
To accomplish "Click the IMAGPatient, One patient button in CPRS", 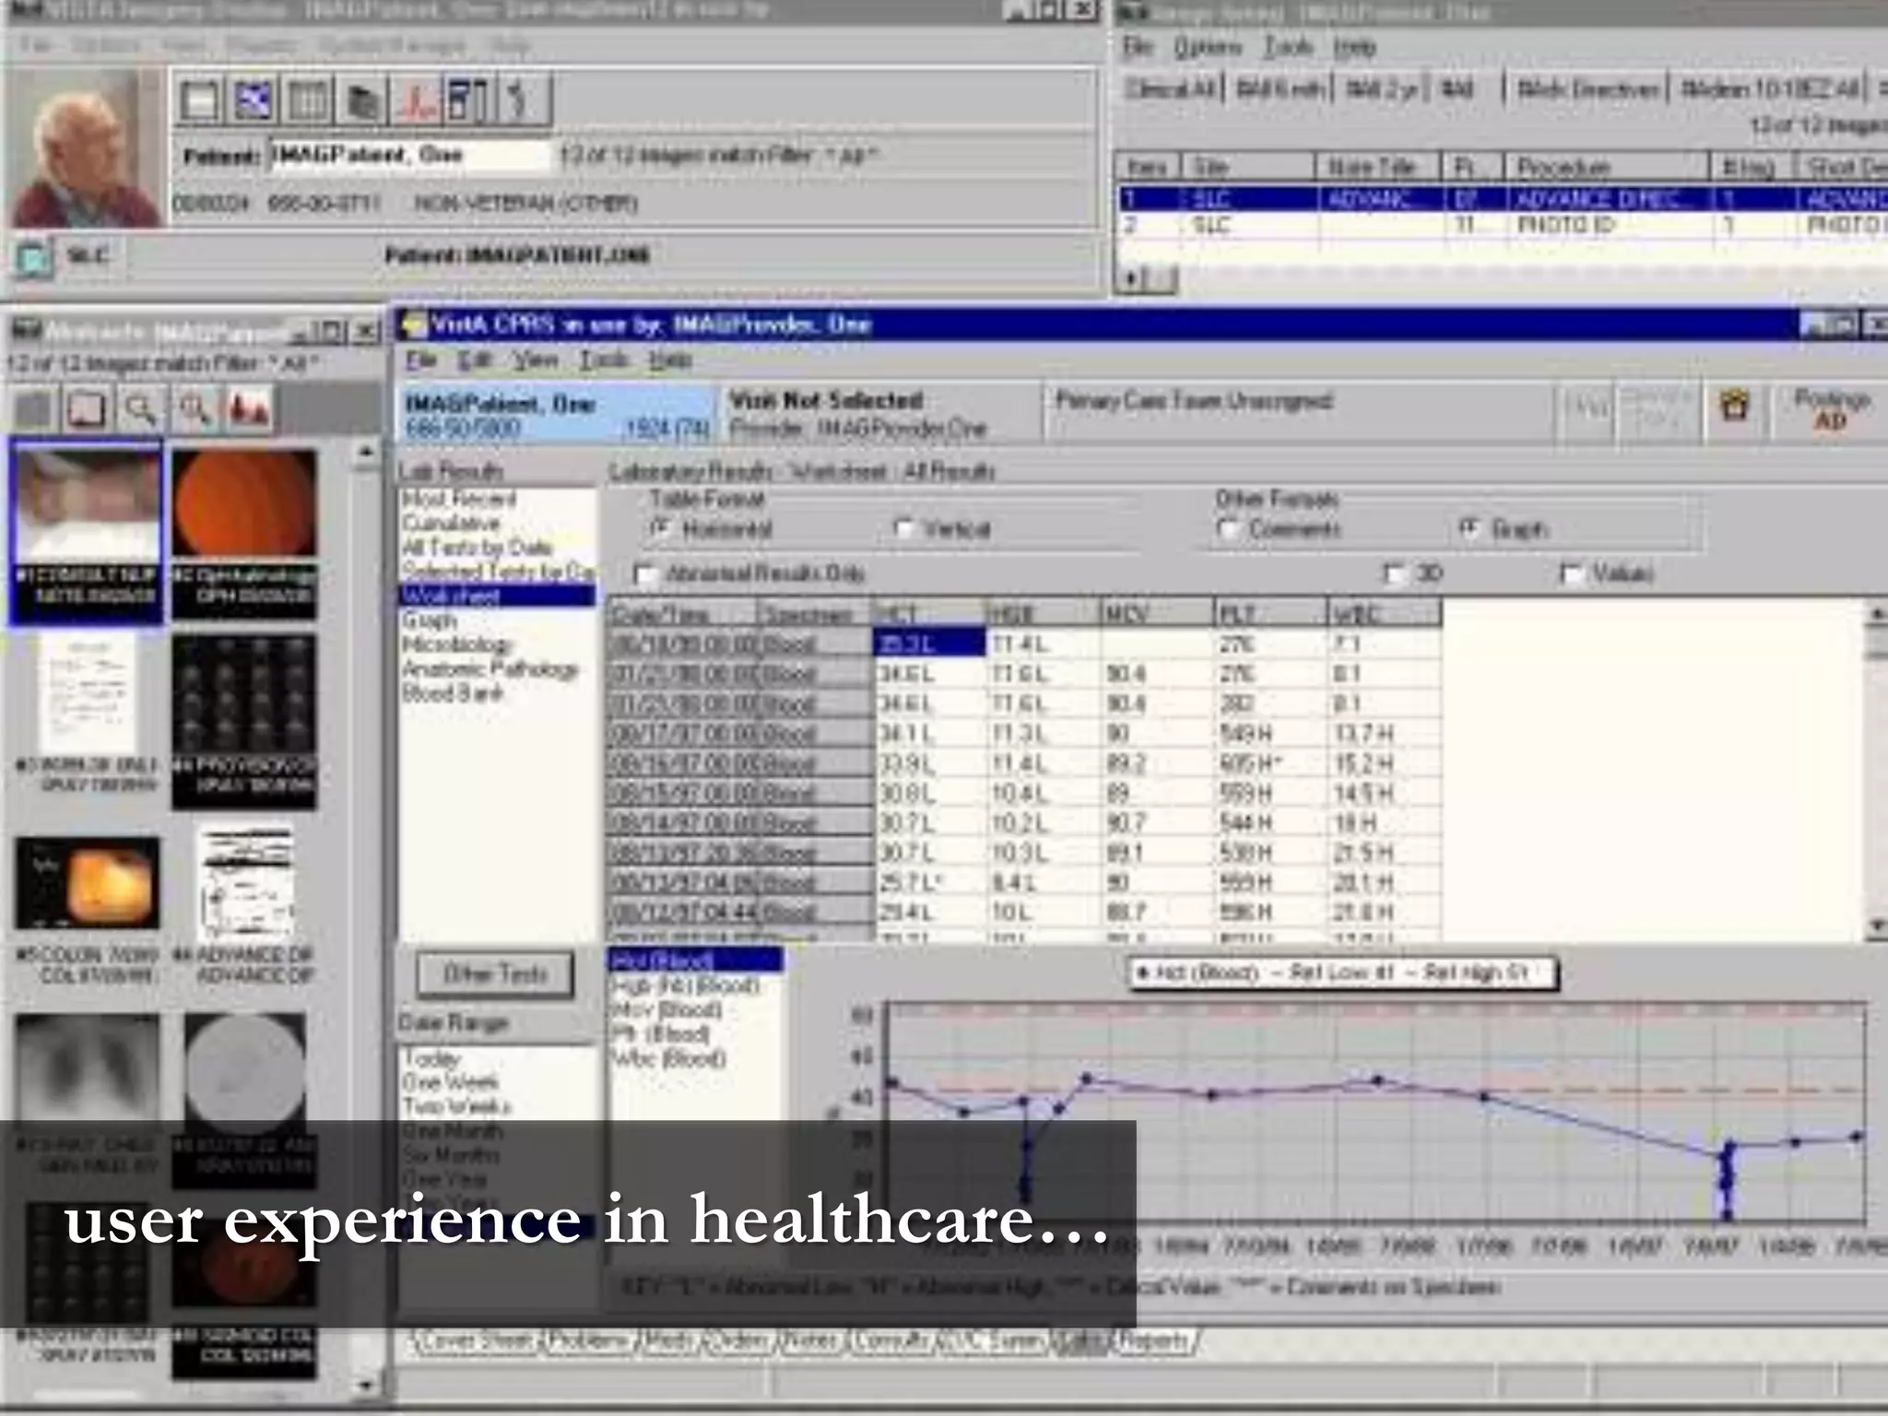I will click(558, 415).
